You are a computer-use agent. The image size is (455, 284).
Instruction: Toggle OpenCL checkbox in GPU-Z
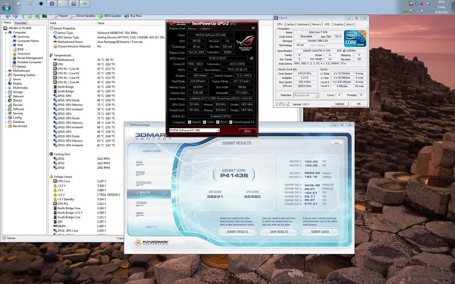click(x=190, y=122)
